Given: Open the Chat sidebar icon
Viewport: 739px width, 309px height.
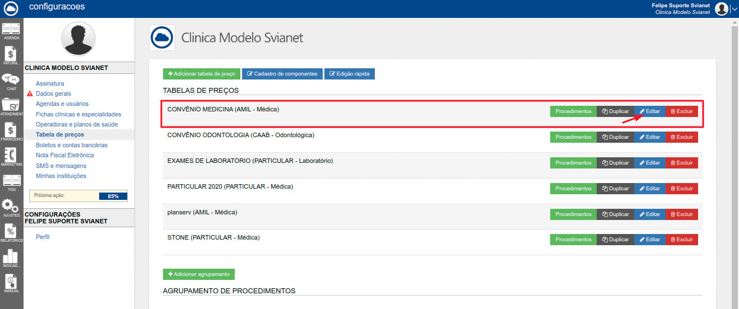Looking at the screenshot, I should [11, 81].
